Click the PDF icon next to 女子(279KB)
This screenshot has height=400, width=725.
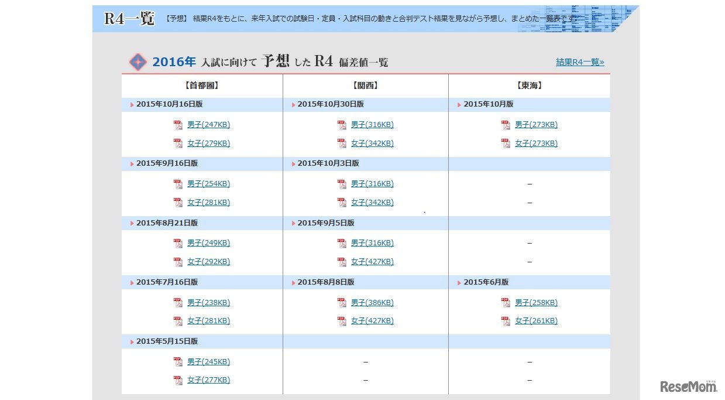point(178,143)
